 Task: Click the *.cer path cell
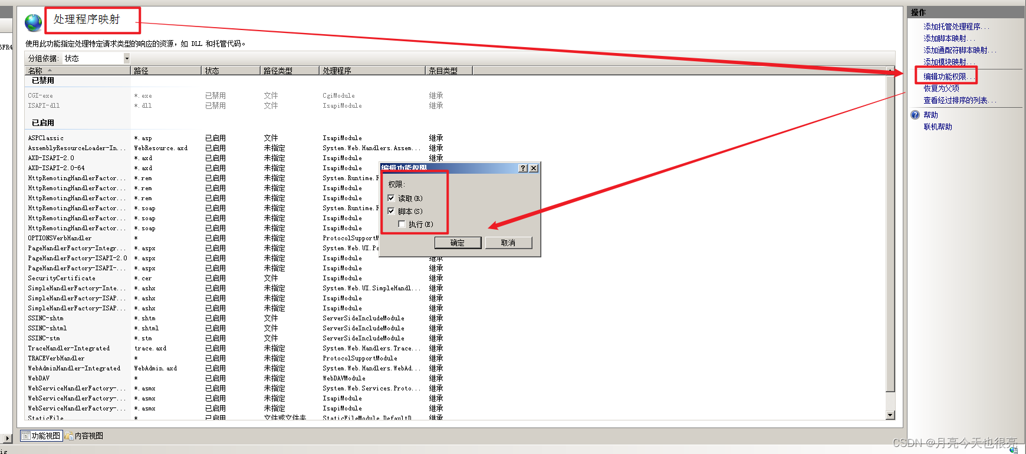(142, 278)
